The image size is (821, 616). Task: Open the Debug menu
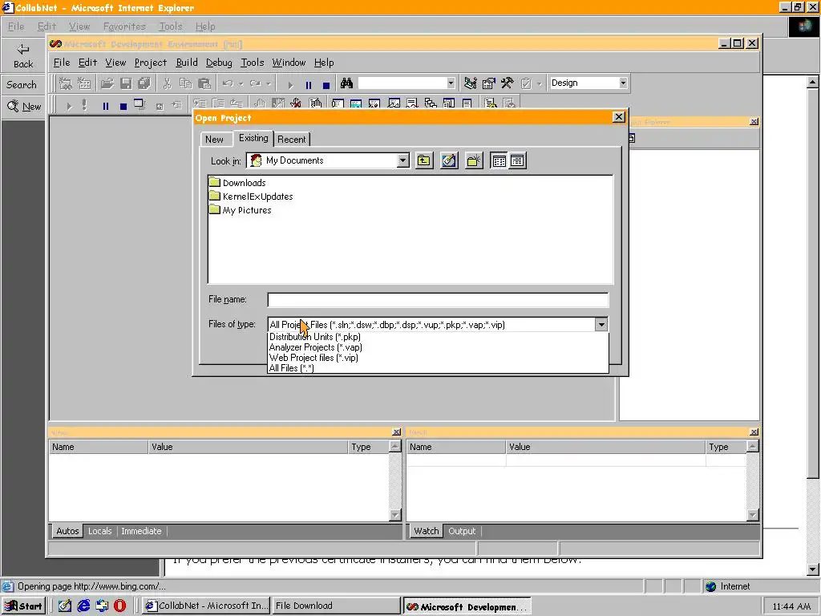point(219,63)
